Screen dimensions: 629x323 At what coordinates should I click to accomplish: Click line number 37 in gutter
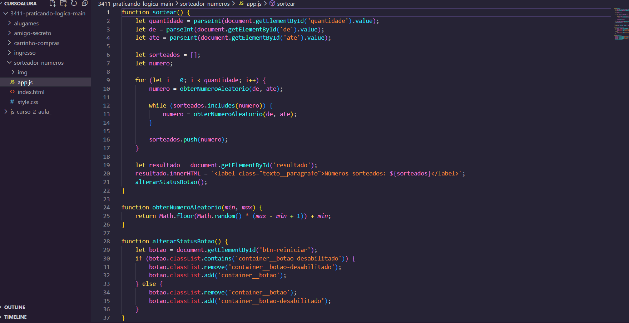[107, 318]
